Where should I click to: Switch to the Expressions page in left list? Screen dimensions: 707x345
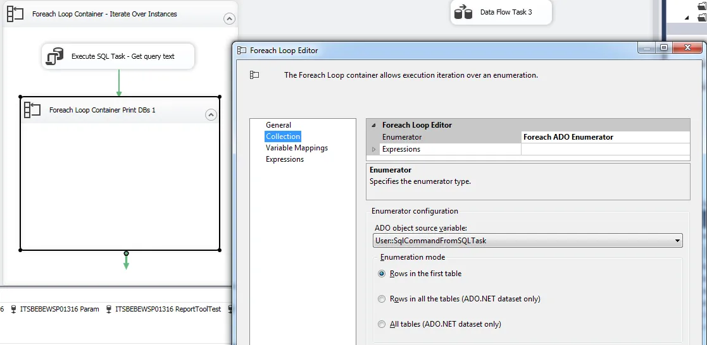tap(285, 159)
